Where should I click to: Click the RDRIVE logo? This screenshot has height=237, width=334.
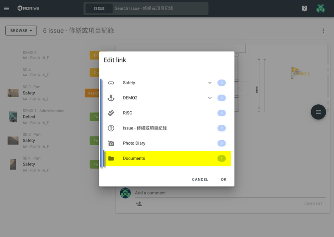[28, 8]
